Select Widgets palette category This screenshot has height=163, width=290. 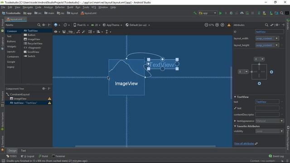(x=11, y=47)
